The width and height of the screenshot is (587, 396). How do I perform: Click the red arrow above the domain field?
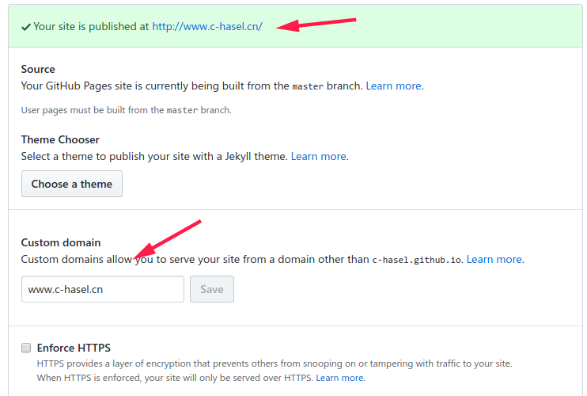(x=169, y=238)
